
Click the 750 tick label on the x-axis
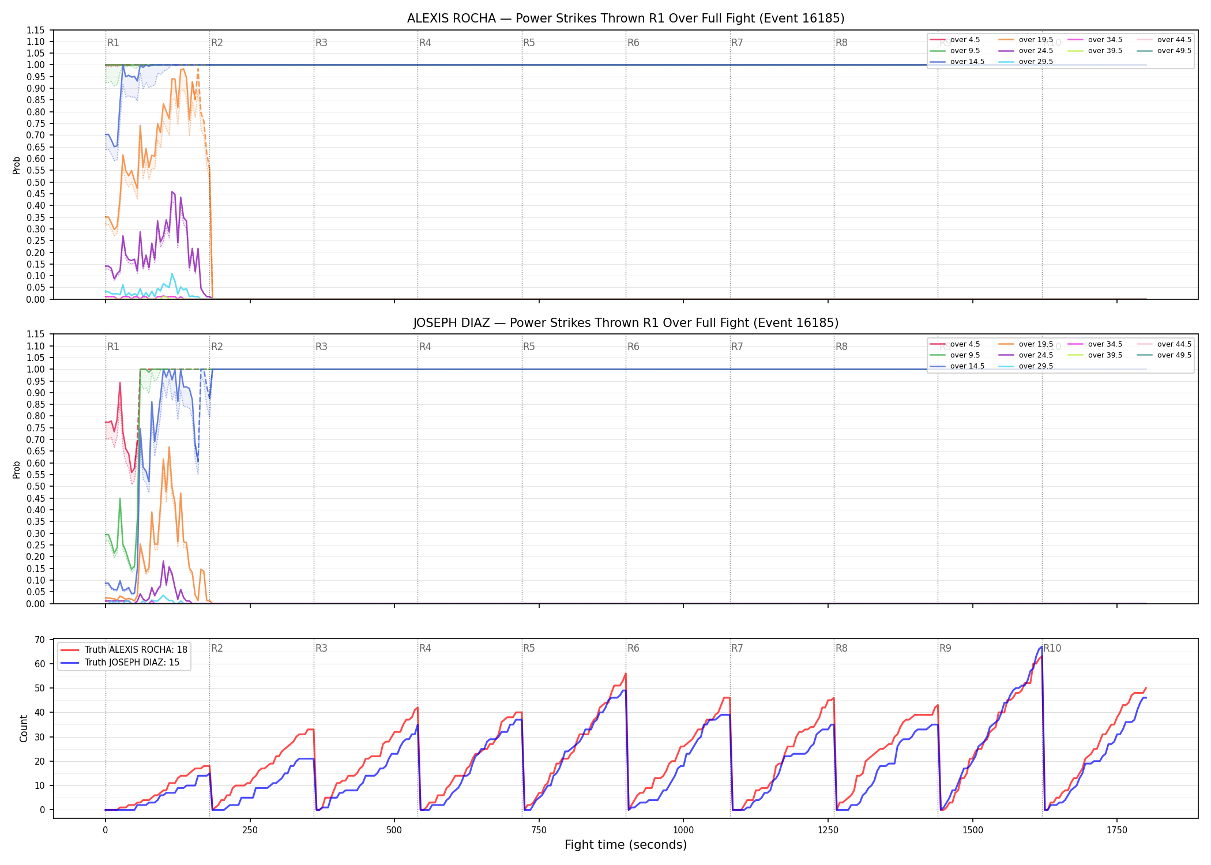click(539, 830)
